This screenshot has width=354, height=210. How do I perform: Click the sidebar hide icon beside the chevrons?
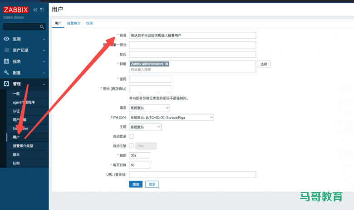[42, 10]
